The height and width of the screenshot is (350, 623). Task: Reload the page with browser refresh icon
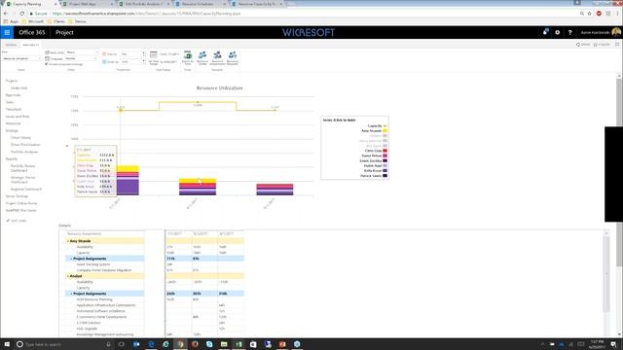coord(21,14)
